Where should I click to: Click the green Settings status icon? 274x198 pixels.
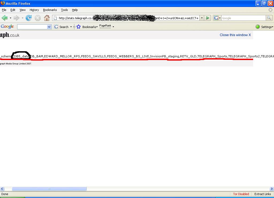[258, 27]
